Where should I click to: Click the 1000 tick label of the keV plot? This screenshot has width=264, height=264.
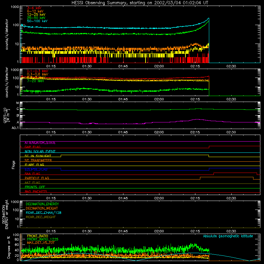click(x=15, y=7)
